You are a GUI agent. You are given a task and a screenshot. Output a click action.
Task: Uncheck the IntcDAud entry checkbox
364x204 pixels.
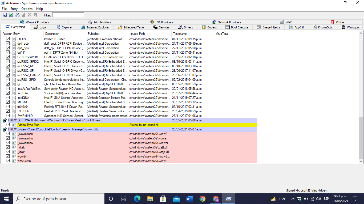point(8,93)
